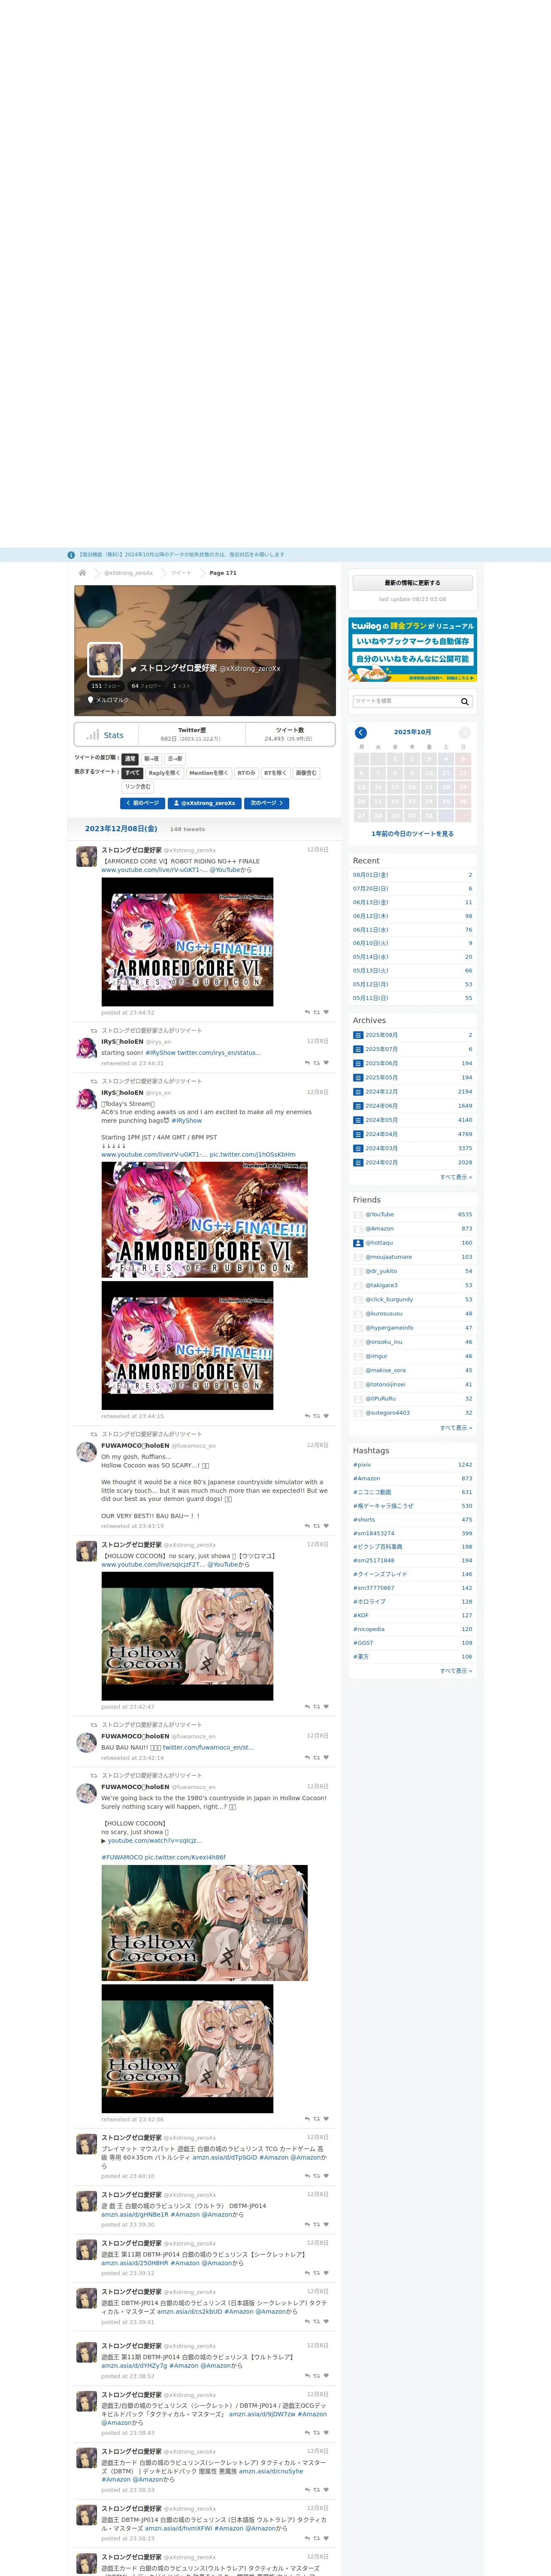Click the avatar icon beside @hottaqu in Friends
The image size is (551, 2576).
point(358,1243)
